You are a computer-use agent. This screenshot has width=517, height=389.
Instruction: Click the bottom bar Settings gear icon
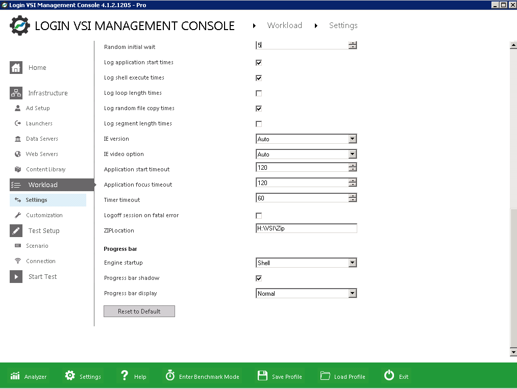coord(70,376)
